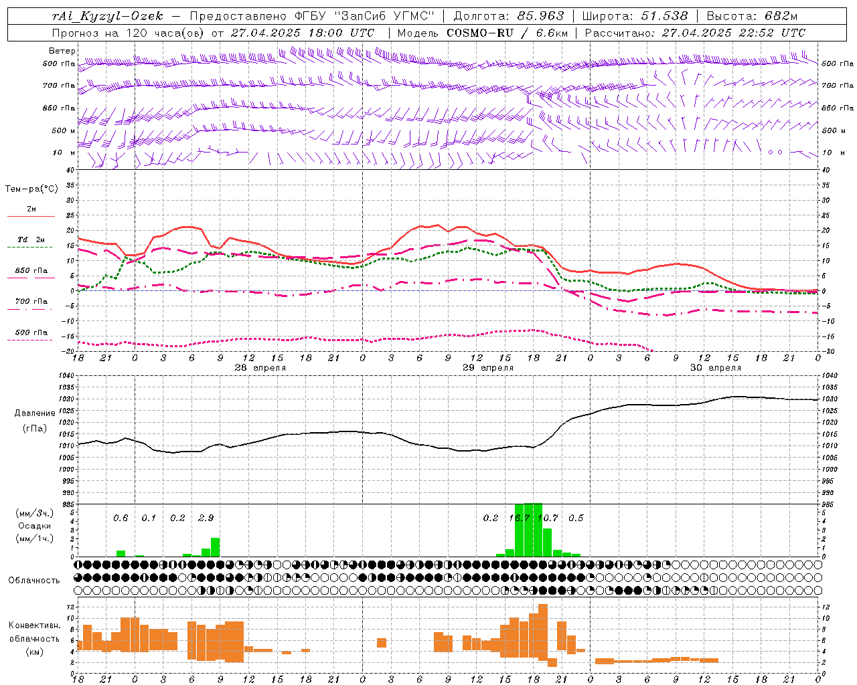
Task: Click the (мм/3ч.) precipitation unit label
Action: [34, 513]
